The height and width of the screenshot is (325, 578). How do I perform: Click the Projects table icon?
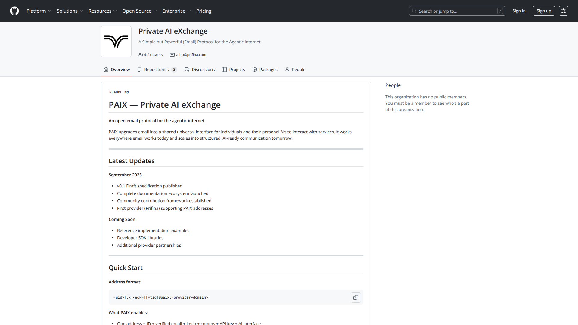pyautogui.click(x=224, y=70)
